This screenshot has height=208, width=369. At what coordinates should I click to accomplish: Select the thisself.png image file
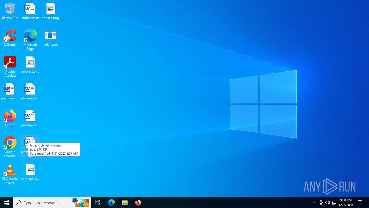click(50, 11)
